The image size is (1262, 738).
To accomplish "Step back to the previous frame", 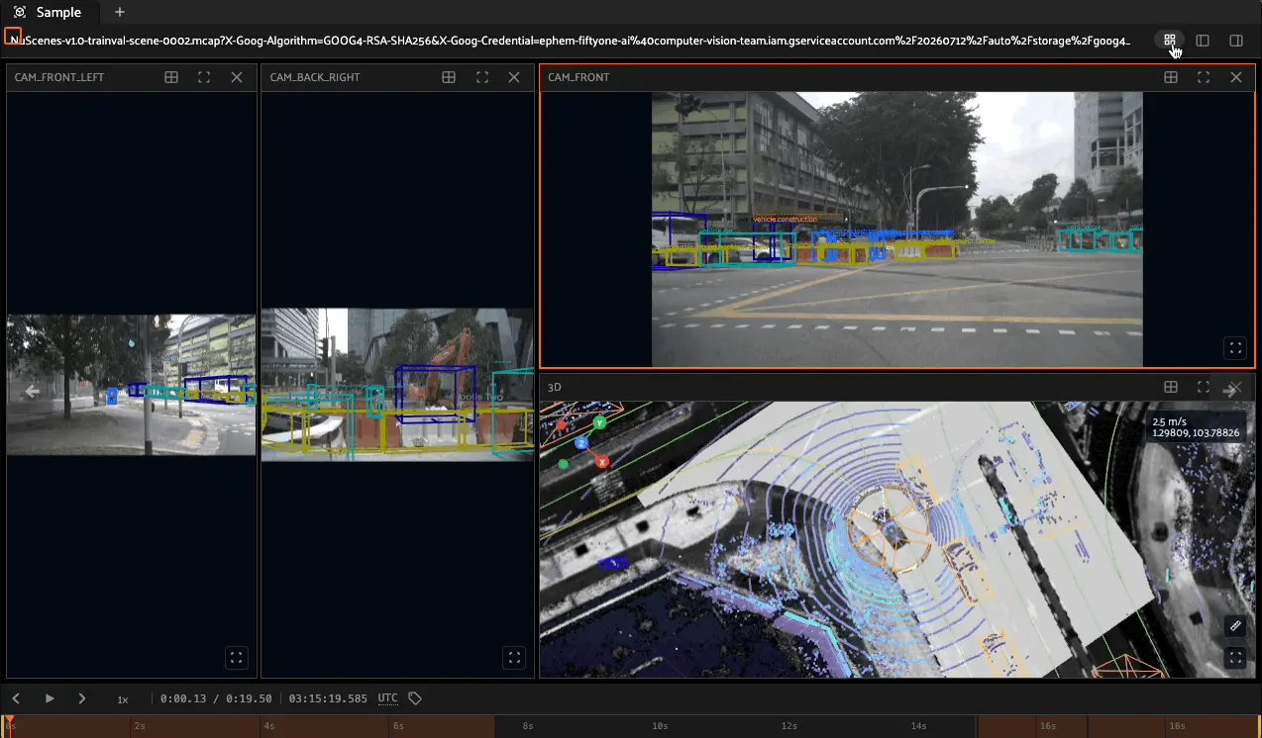I will 17,698.
